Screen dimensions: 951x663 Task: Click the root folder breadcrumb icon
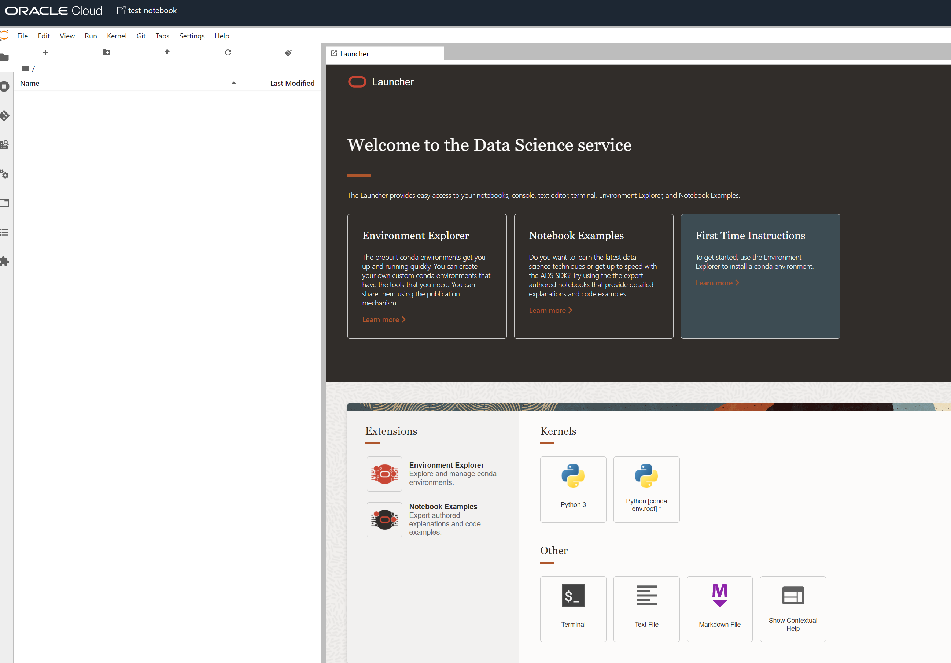point(26,69)
